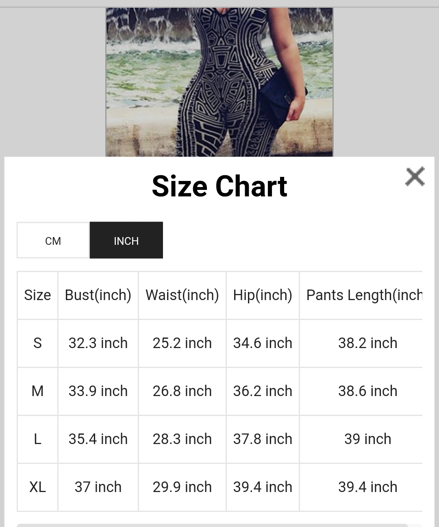The width and height of the screenshot is (439, 527).
Task: Close the Size Chart popup
Action: pyautogui.click(x=415, y=177)
